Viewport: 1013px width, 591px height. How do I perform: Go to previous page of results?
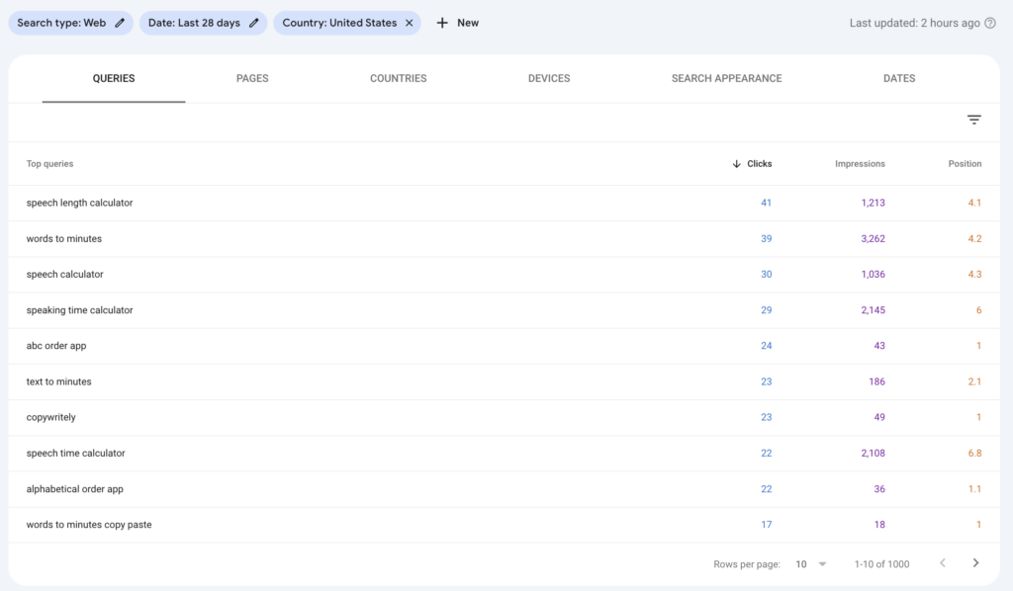point(943,563)
